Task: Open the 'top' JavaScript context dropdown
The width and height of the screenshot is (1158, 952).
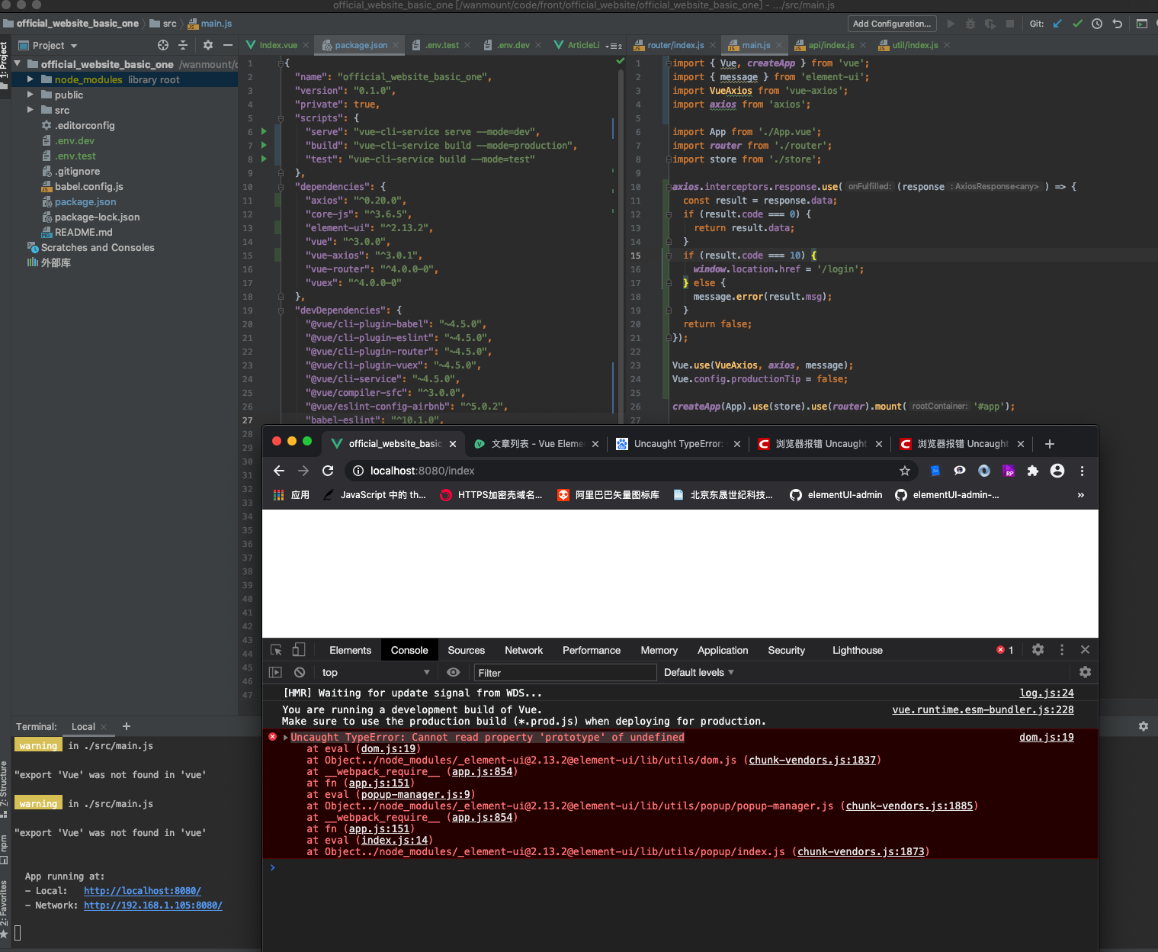Action: [x=376, y=672]
